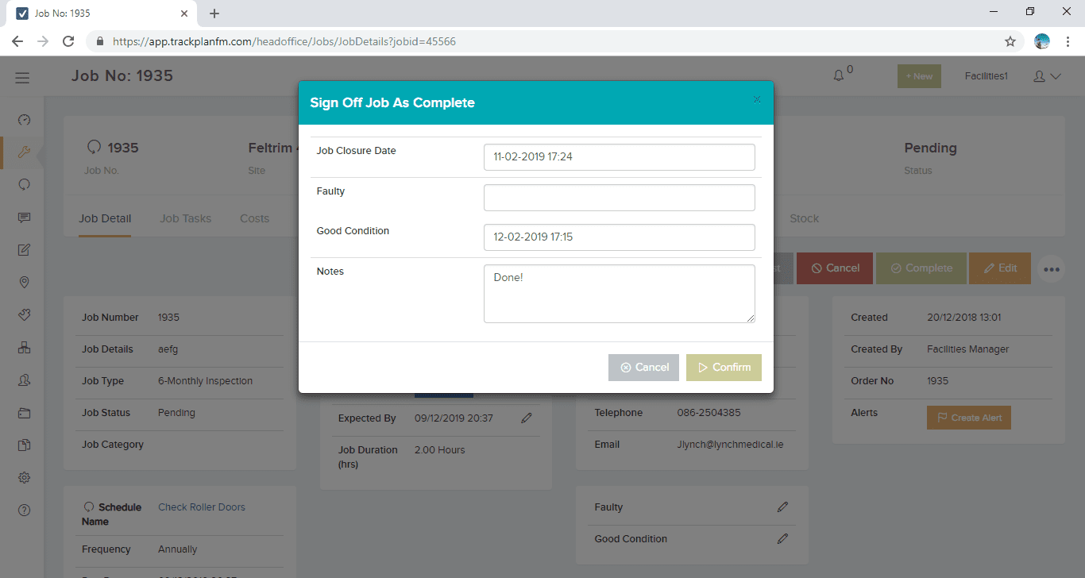Open the Settings gear icon in sidebar

23,477
